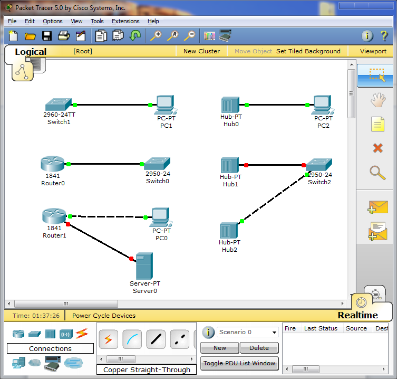Choose the Add Complex PDU envelope
The width and height of the screenshot is (397, 379).
[x=377, y=231]
